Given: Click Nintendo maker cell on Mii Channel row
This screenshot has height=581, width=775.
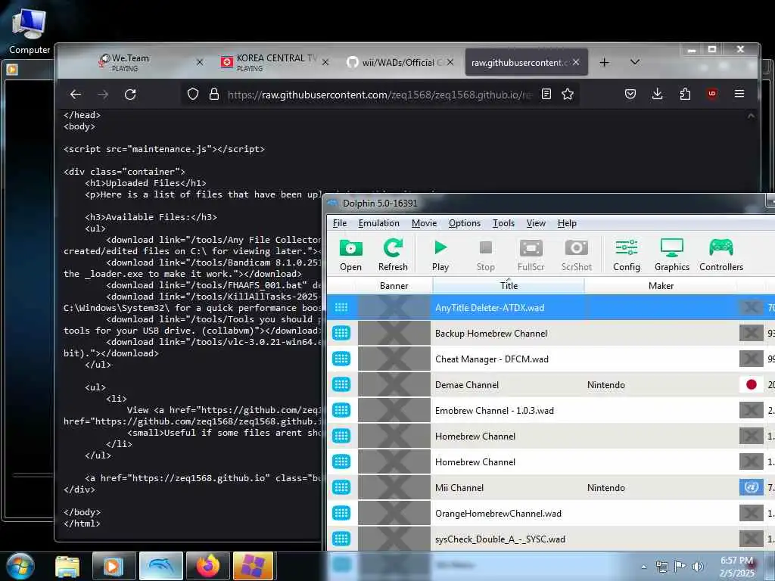Looking at the screenshot, I should [606, 488].
